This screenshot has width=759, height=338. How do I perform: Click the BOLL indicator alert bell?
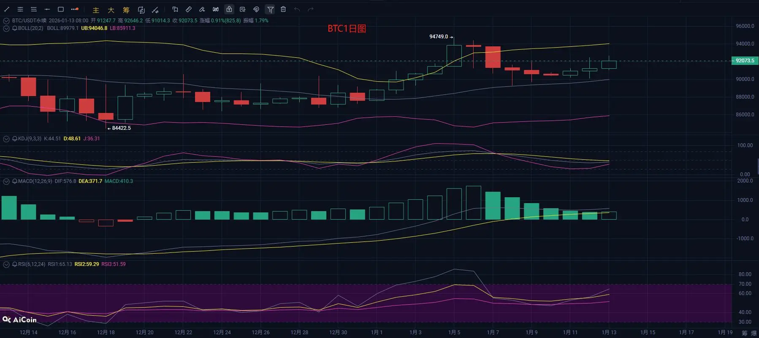click(x=15, y=28)
